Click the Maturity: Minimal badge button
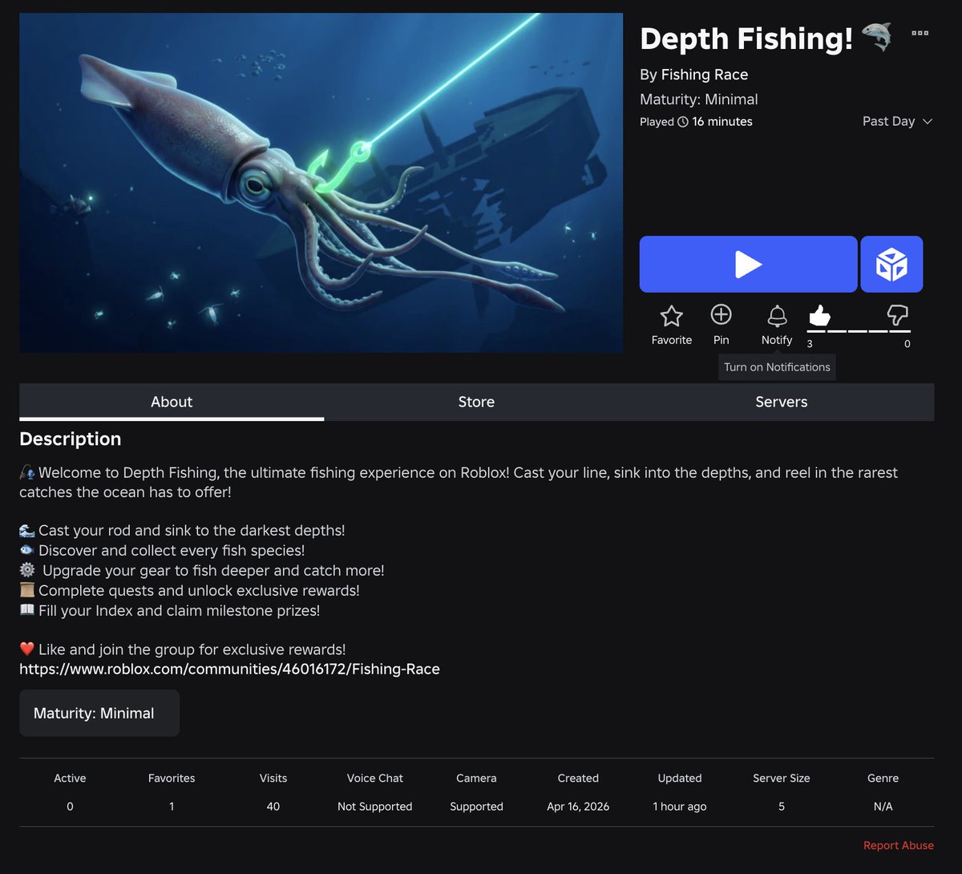The width and height of the screenshot is (962, 874). coord(99,713)
